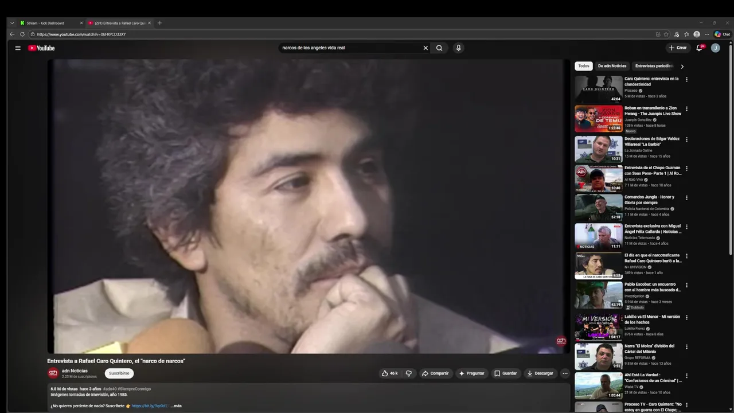Open options for Narra El Molca video

click(686, 346)
